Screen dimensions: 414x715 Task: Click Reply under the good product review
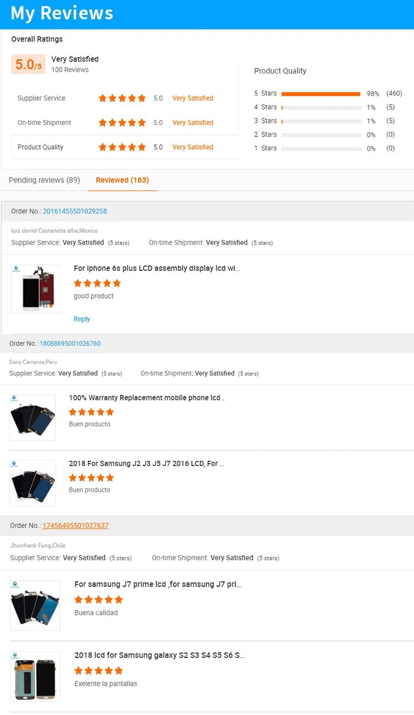point(82,319)
